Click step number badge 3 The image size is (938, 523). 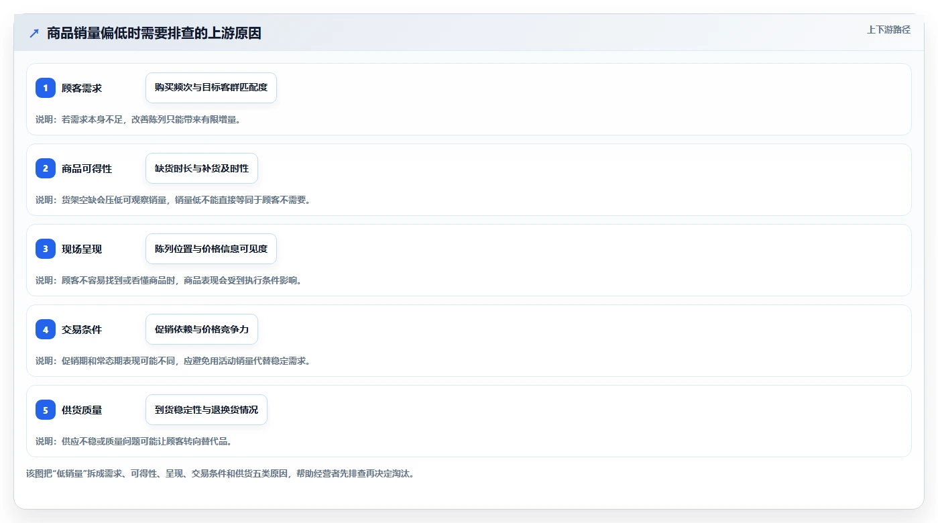(46, 249)
